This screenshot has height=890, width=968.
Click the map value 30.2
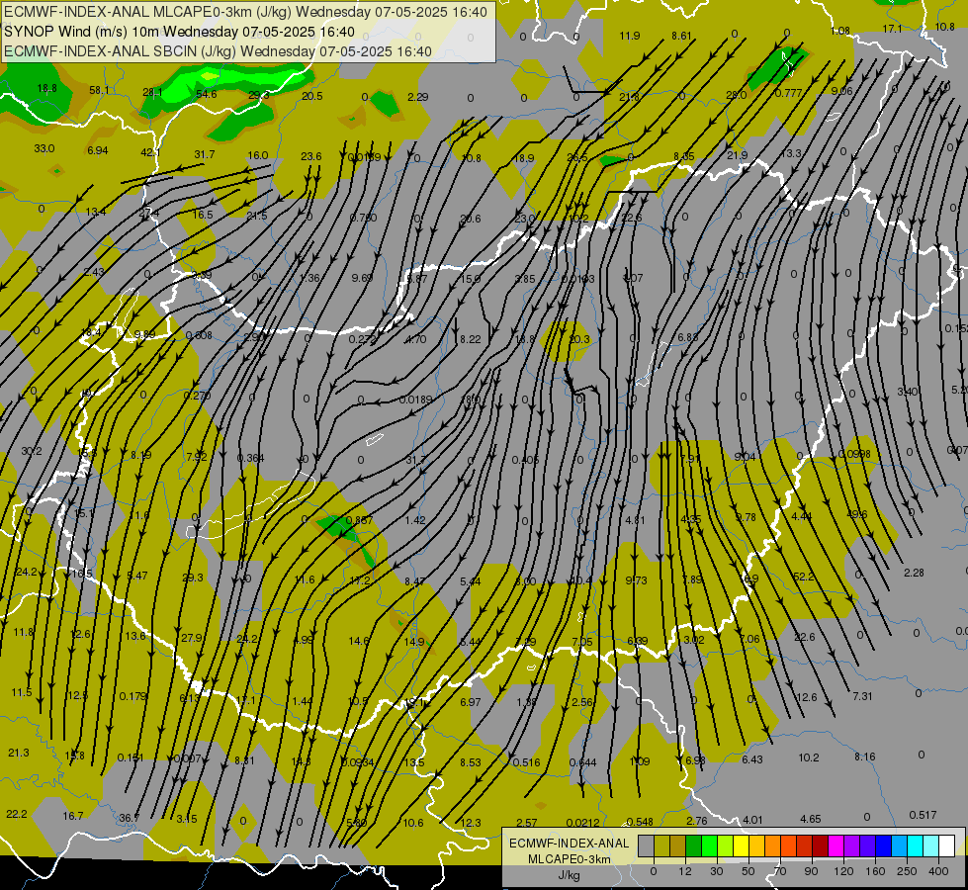coord(32,452)
